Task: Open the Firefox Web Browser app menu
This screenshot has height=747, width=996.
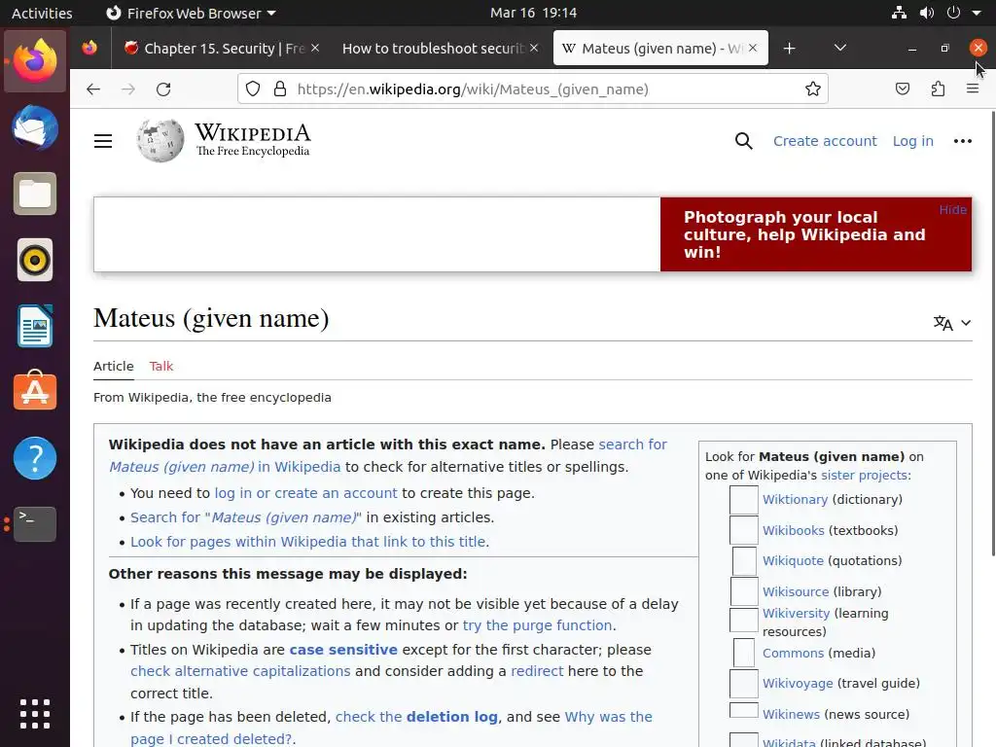Action: [191, 13]
